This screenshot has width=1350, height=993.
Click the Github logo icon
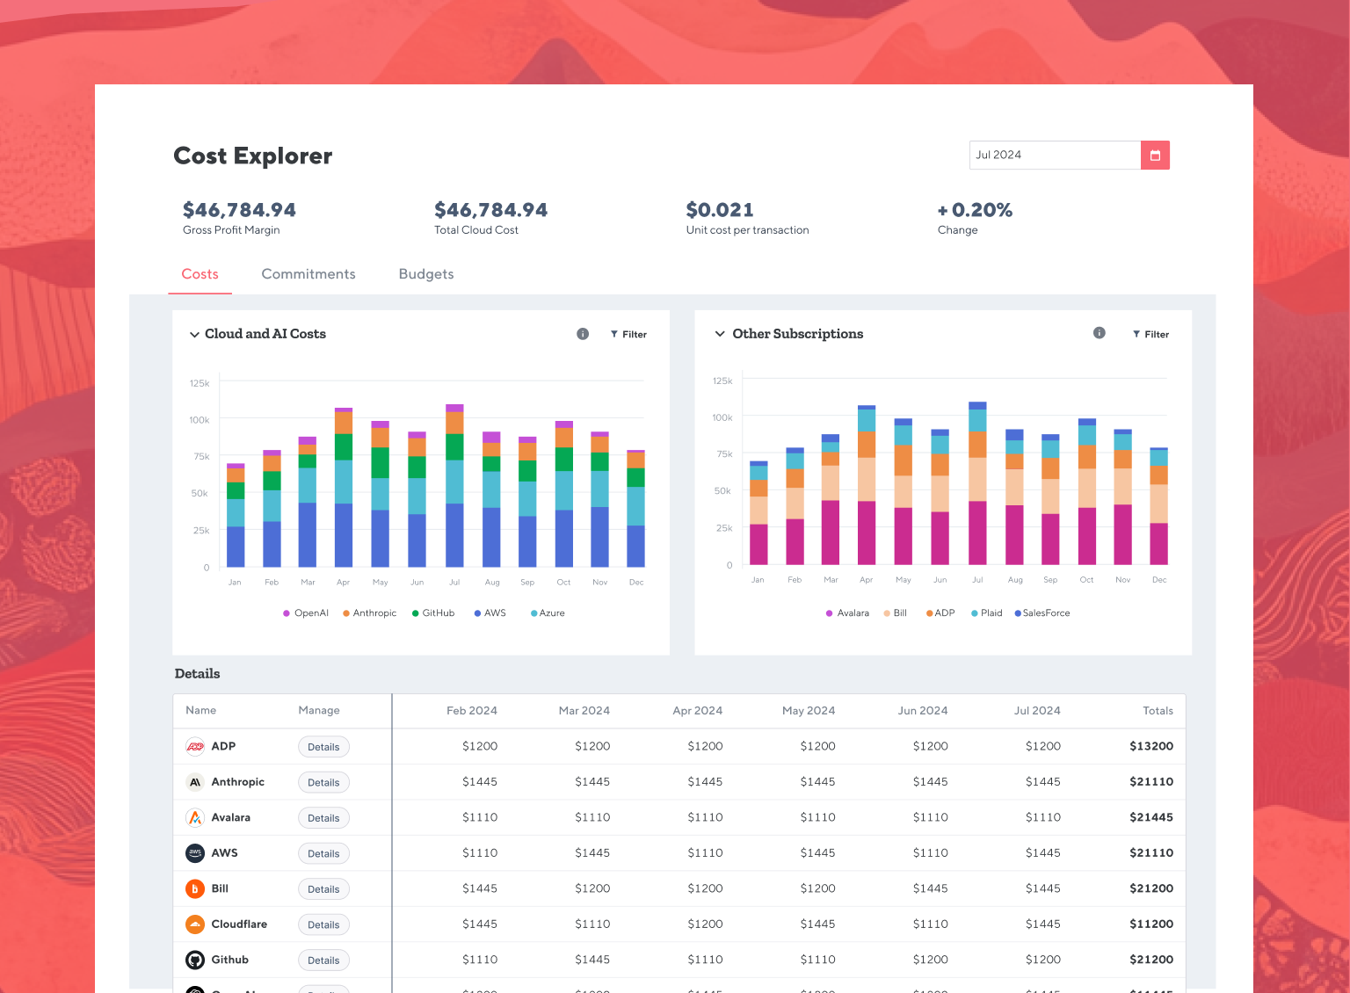195,960
